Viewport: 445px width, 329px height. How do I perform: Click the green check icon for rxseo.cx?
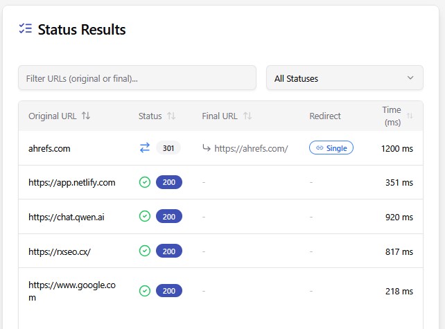pyautogui.click(x=145, y=251)
